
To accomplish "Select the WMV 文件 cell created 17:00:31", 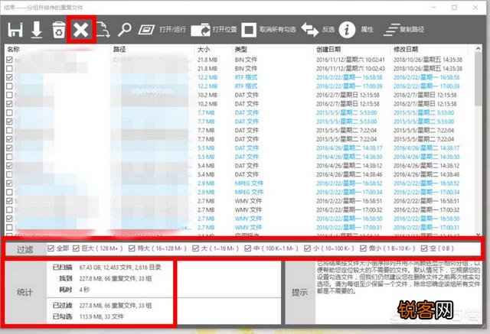I will click(248, 227).
